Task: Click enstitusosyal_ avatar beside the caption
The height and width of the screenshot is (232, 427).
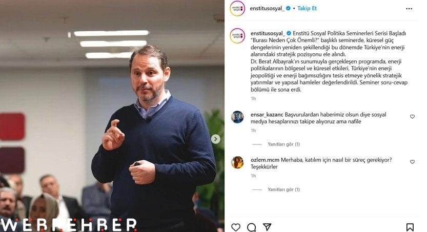Action: click(237, 36)
